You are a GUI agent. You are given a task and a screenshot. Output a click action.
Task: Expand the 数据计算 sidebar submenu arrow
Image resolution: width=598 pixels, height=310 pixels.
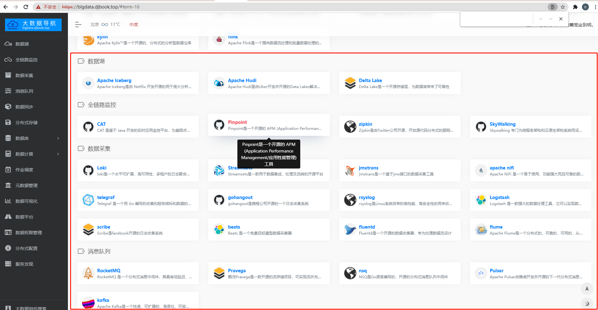pos(58,154)
